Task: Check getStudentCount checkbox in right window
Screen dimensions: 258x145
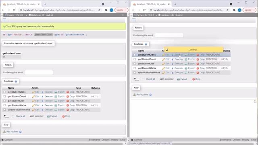Action: pyautogui.click(x=135, y=59)
